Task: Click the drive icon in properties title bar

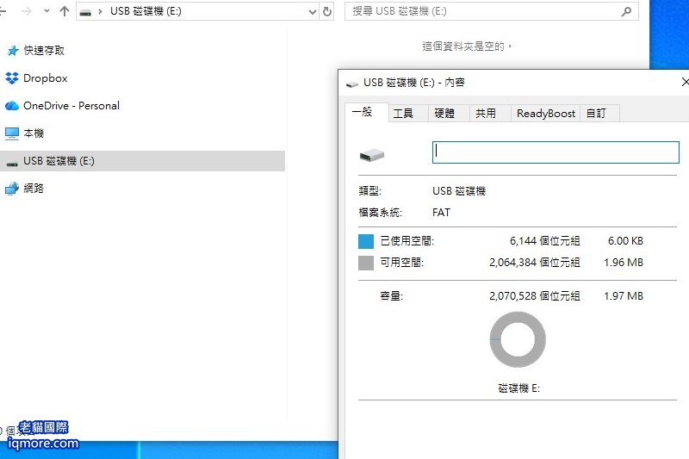Action: (352, 84)
